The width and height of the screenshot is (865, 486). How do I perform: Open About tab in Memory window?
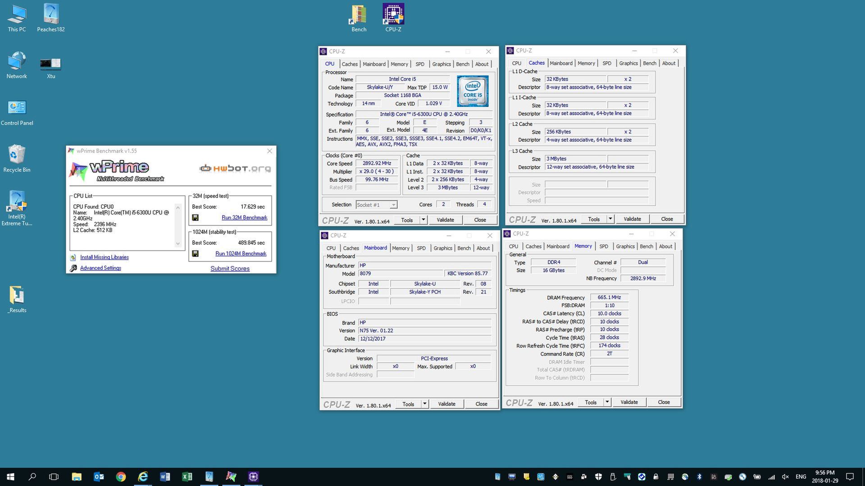[665, 246]
